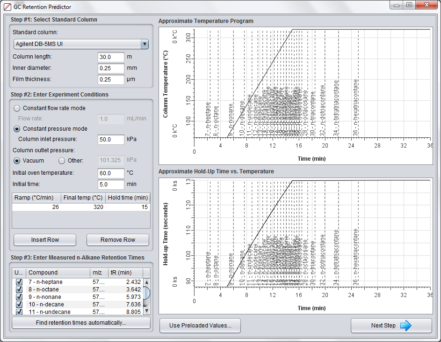The width and height of the screenshot is (441, 342).
Task: Click the Column inlet pressure field
Action: coord(111,139)
